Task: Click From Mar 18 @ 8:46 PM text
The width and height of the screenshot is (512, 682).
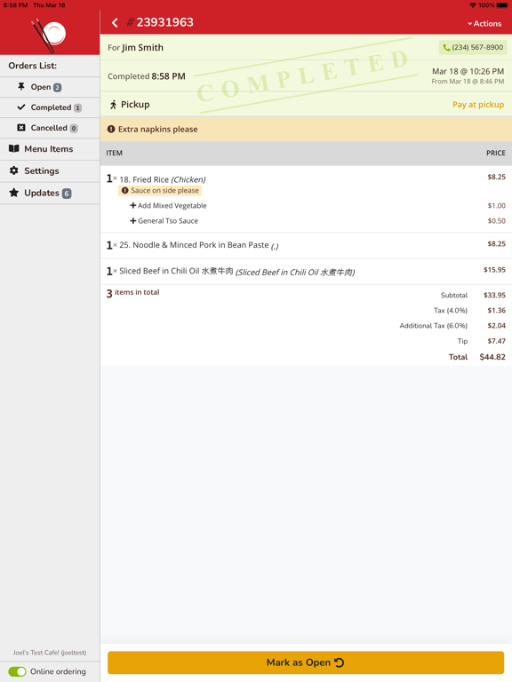Action: pyautogui.click(x=468, y=82)
